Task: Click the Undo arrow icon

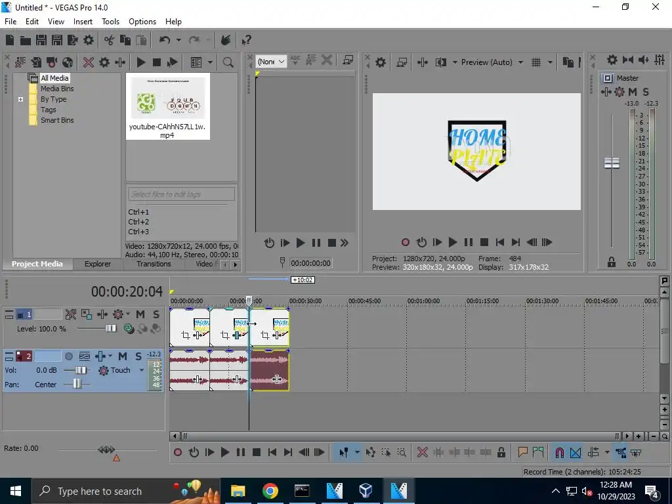Action: tap(164, 40)
